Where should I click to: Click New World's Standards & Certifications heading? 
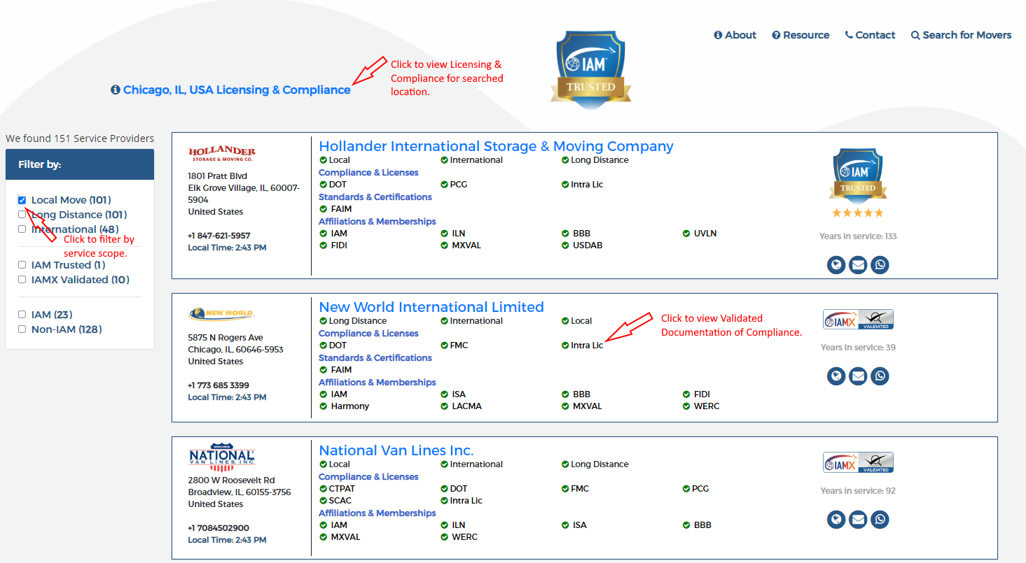pos(375,358)
